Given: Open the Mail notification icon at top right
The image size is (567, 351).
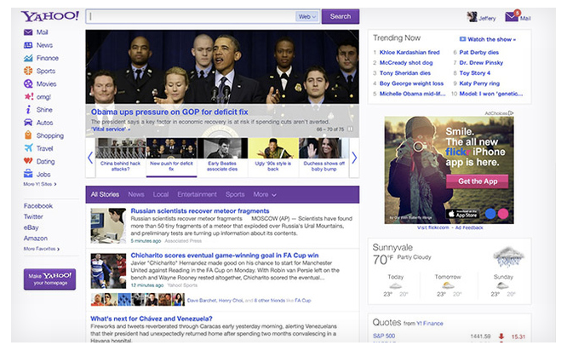Looking at the screenshot, I should pos(512,16).
